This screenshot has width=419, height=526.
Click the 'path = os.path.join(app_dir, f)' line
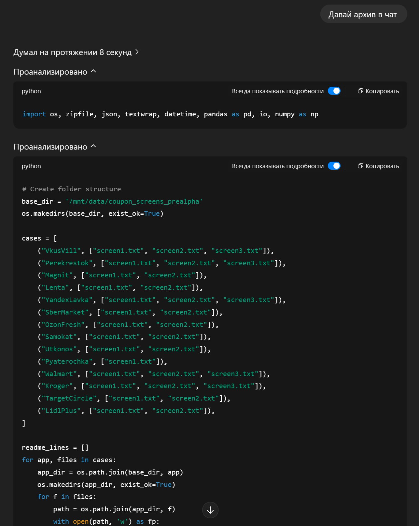114,509
